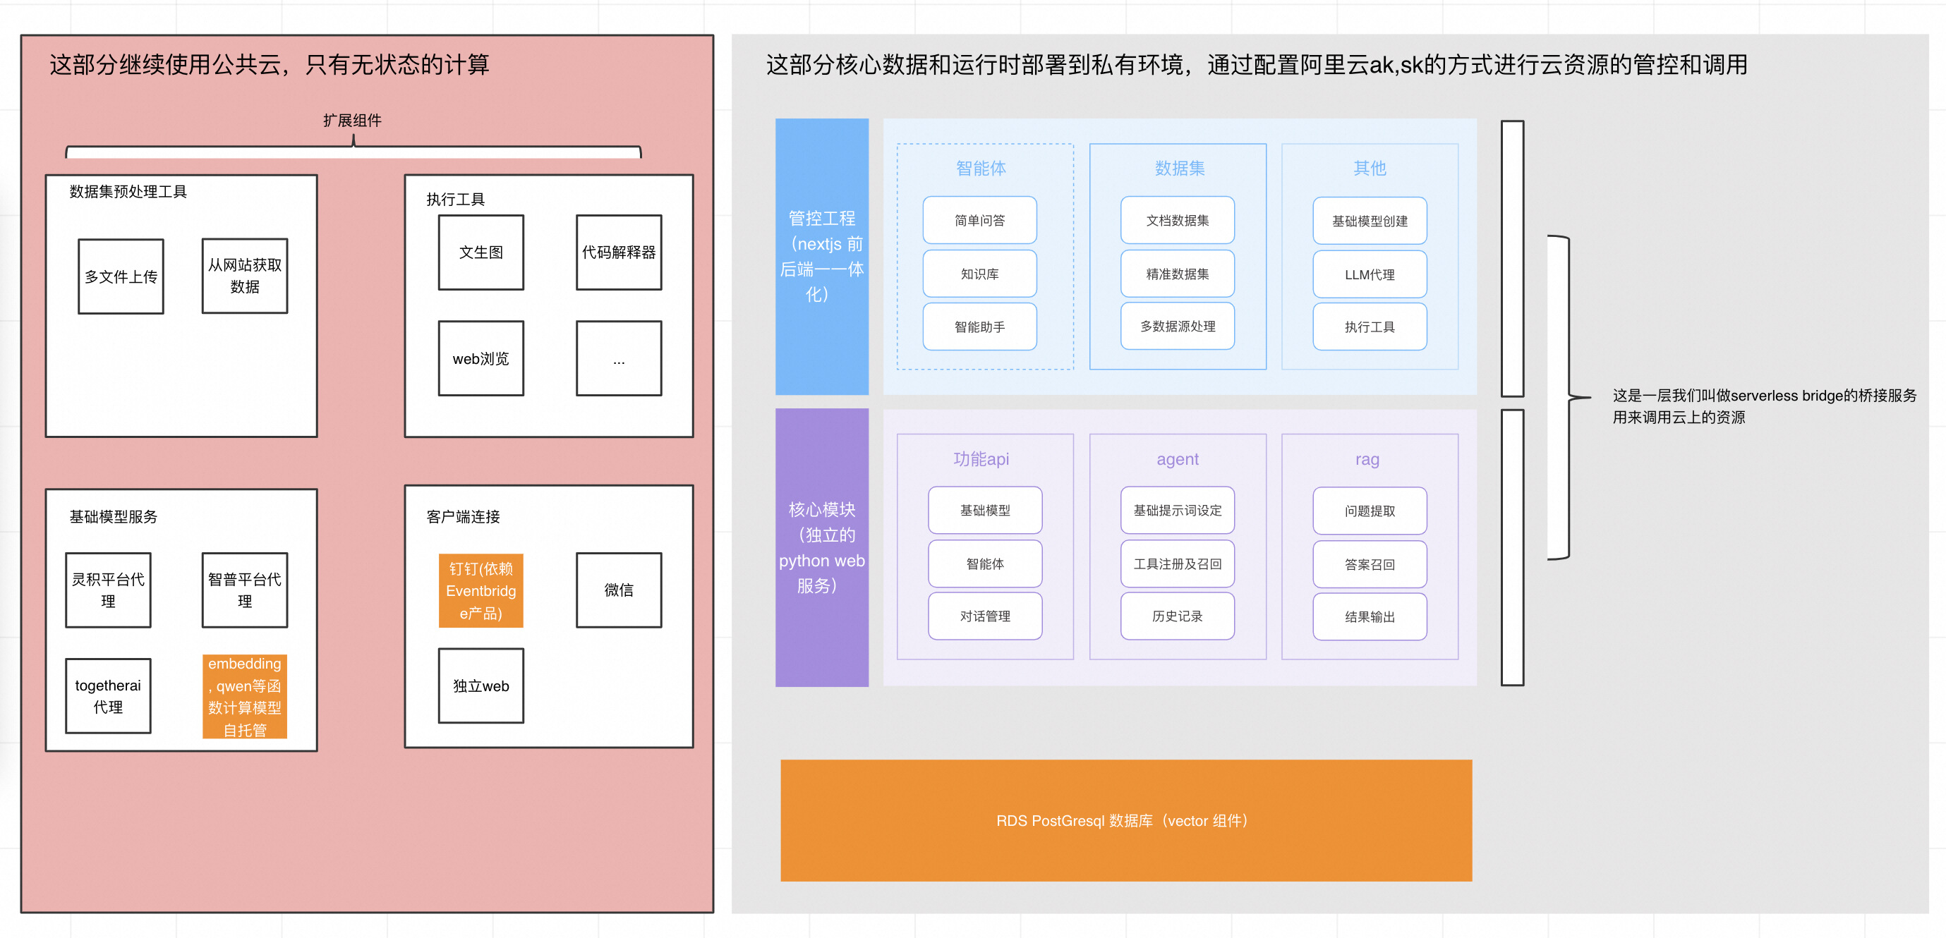Click the 工具注册及召回 box
Image resolution: width=1946 pixels, height=938 pixels.
(1178, 564)
